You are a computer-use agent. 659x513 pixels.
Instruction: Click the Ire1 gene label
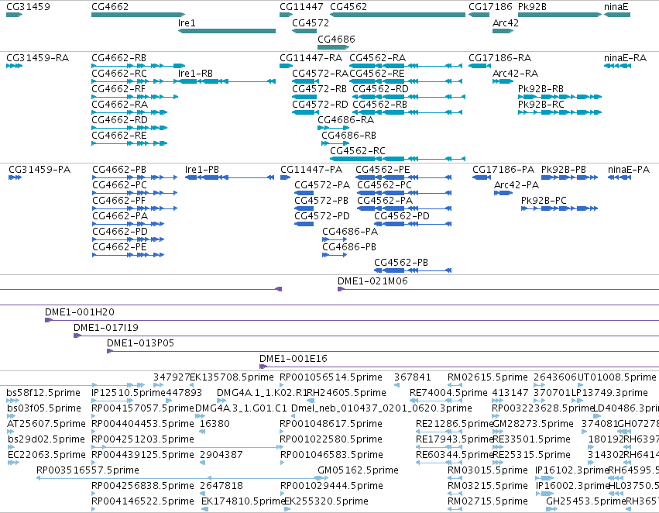187,22
